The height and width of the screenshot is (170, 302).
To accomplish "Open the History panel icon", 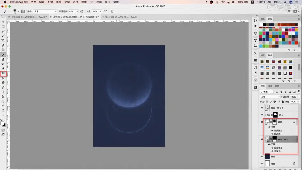I will (256, 21).
